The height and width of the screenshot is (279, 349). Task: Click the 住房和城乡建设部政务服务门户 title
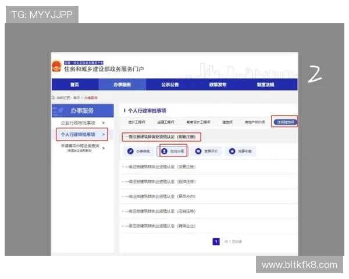104,69
